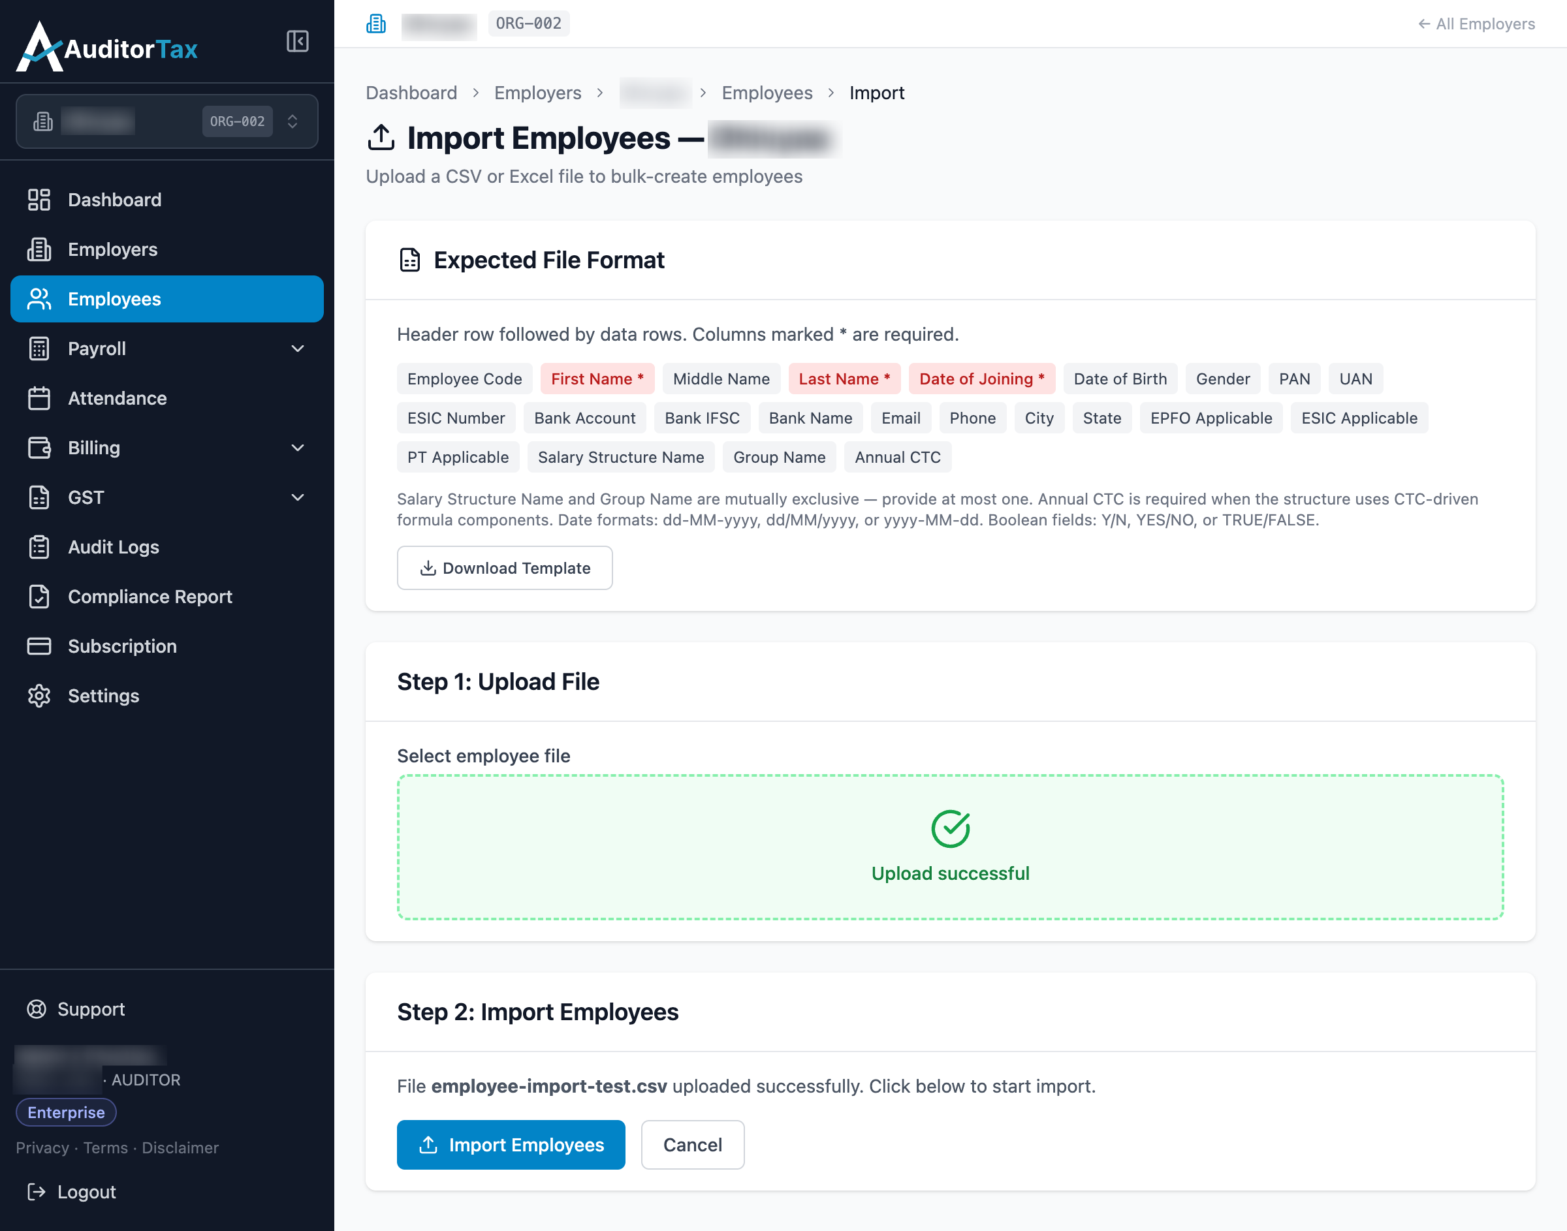Click the employer building icon in top bar
Image resolution: width=1567 pixels, height=1231 pixels.
(x=376, y=23)
